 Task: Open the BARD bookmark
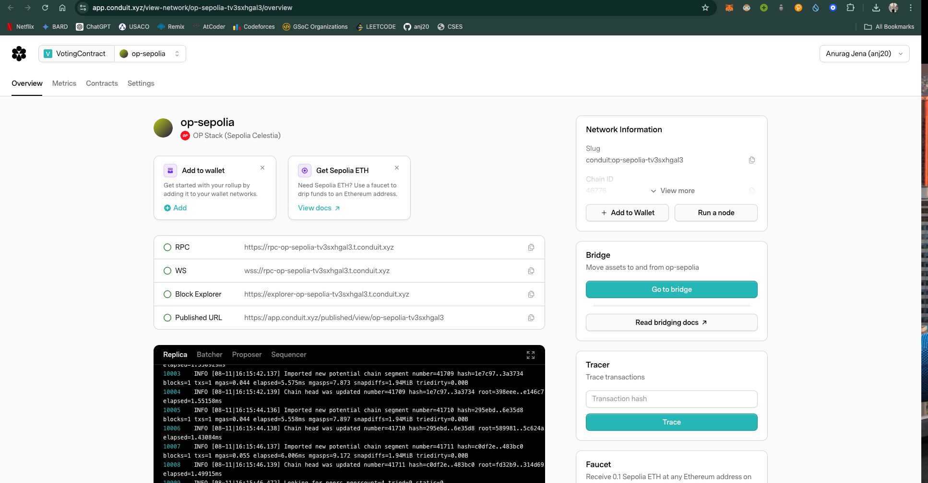coord(55,27)
